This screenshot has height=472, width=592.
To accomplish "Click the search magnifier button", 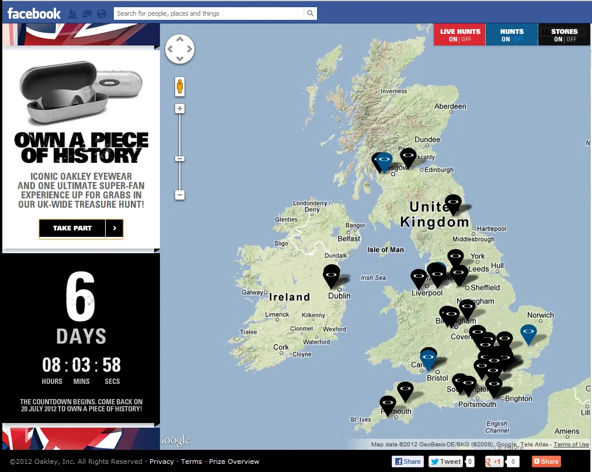I will coord(310,13).
